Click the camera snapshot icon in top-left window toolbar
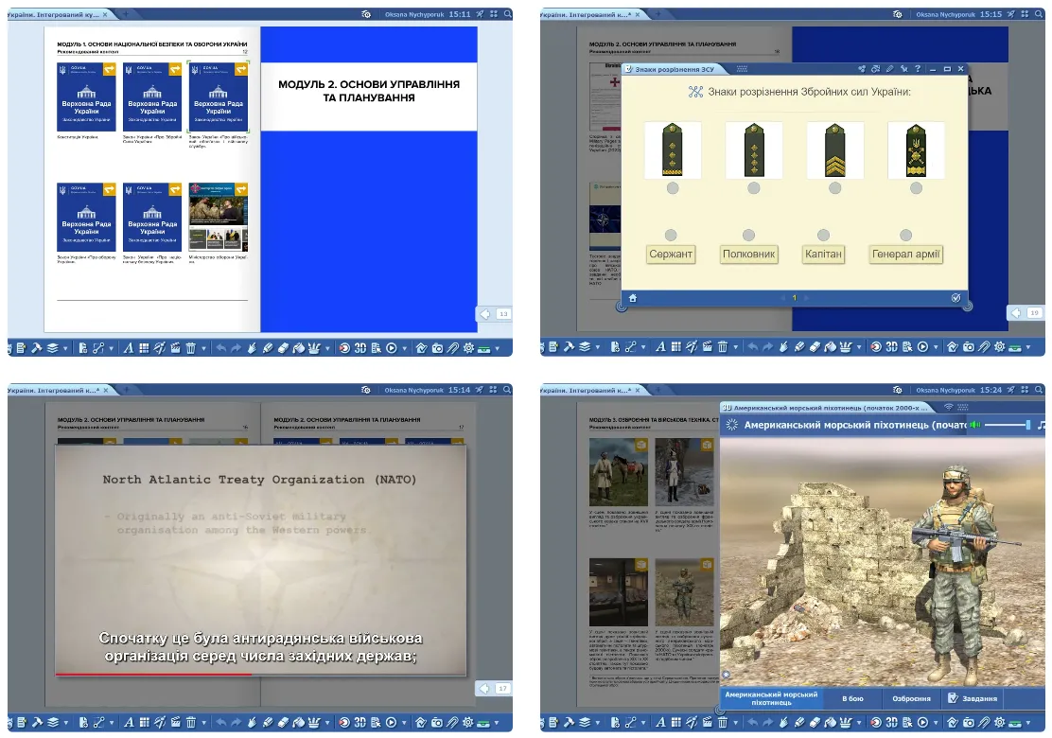Viewport: 1052px width, 738px height. coord(437,348)
